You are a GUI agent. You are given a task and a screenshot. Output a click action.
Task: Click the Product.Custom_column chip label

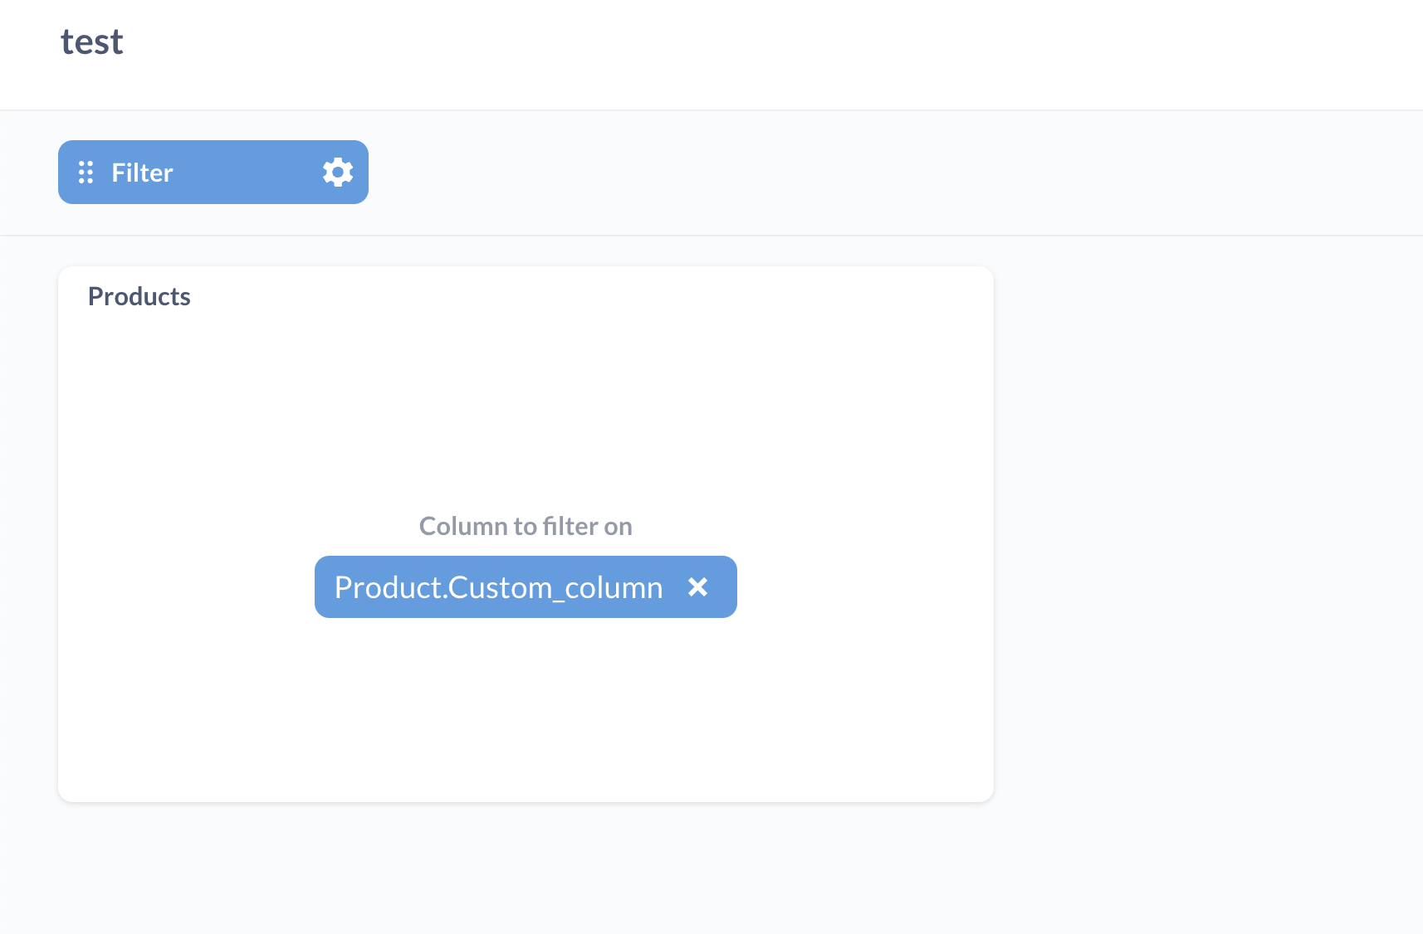(x=498, y=586)
